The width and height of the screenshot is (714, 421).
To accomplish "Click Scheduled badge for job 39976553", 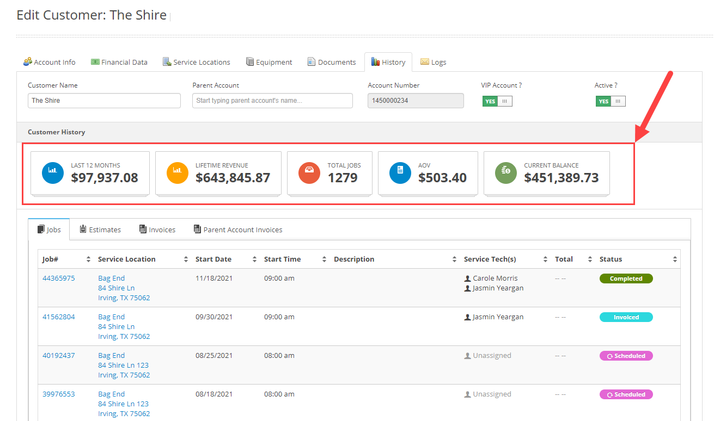I will click(626, 394).
